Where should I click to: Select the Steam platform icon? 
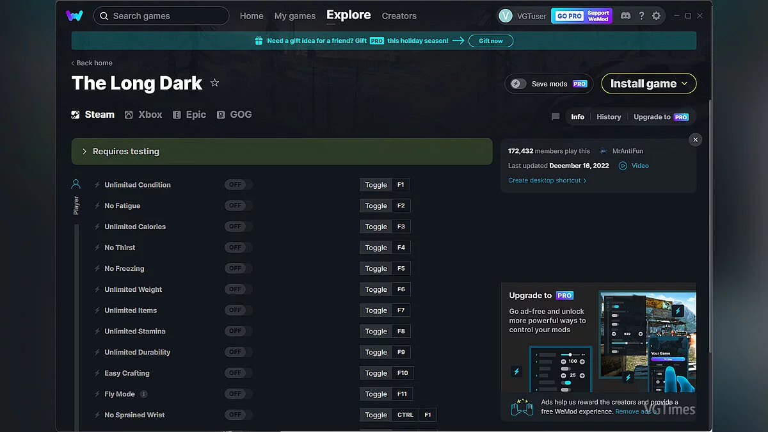pyautogui.click(x=76, y=114)
